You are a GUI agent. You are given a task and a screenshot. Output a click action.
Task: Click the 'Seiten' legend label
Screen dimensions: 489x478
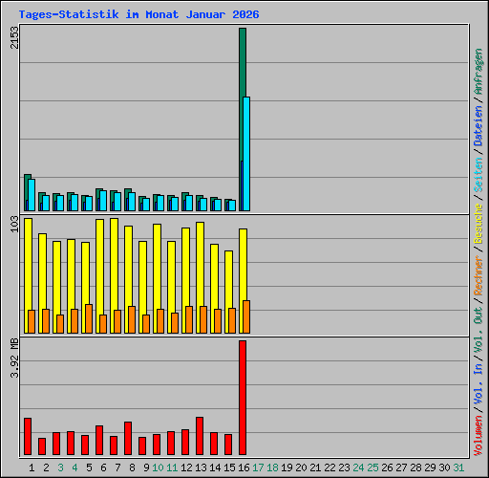tap(478, 175)
